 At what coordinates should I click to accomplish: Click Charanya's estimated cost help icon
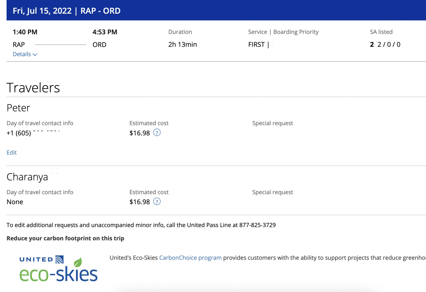[157, 202]
